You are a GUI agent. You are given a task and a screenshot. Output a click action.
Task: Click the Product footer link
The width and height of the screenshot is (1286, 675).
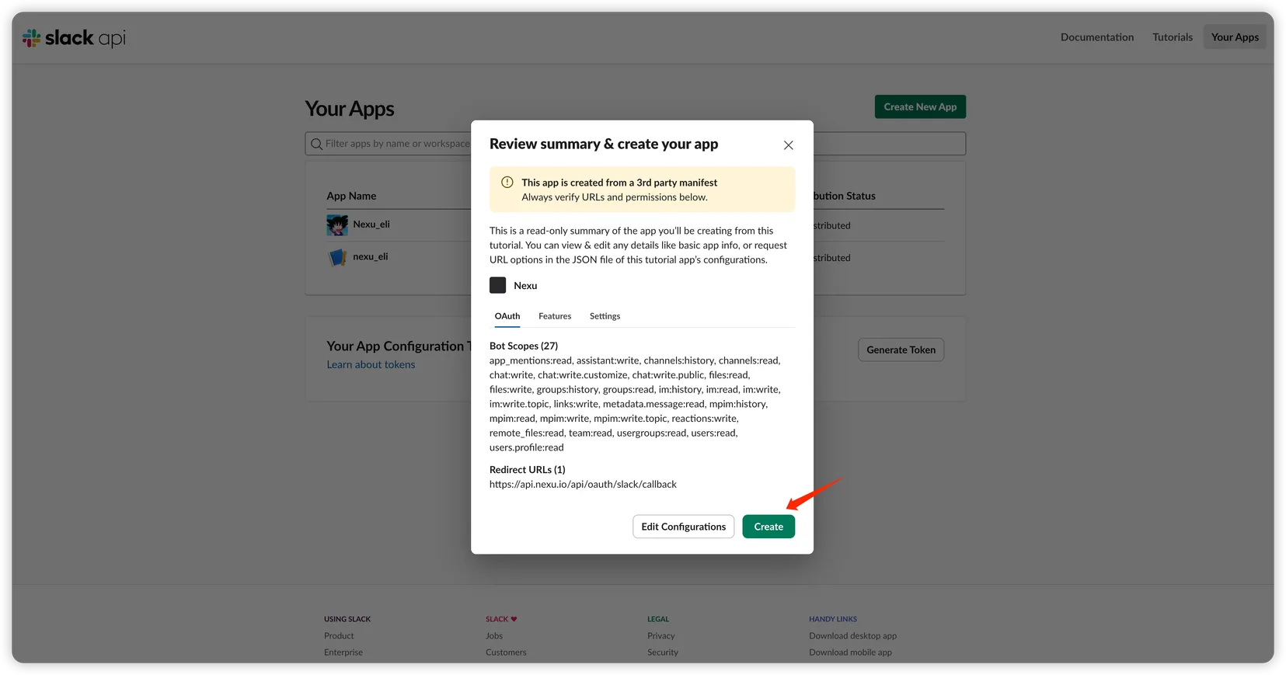click(x=339, y=636)
